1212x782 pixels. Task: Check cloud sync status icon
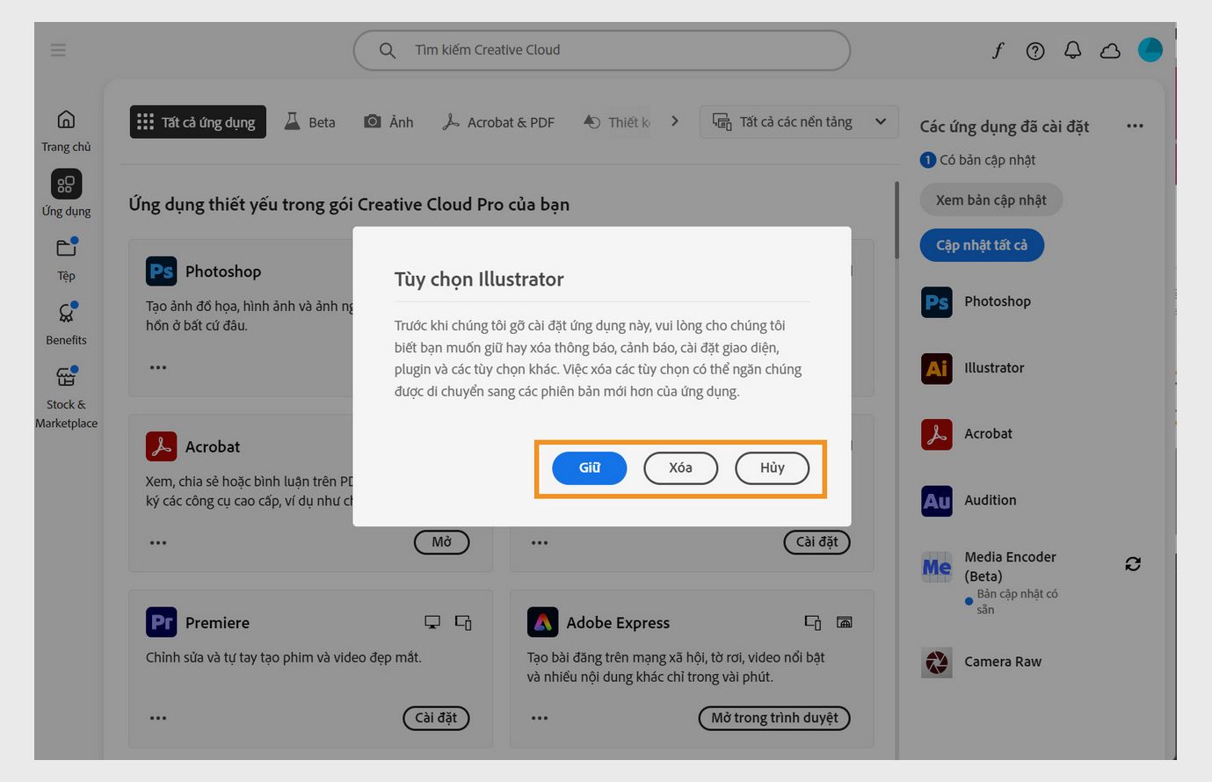click(x=1110, y=51)
